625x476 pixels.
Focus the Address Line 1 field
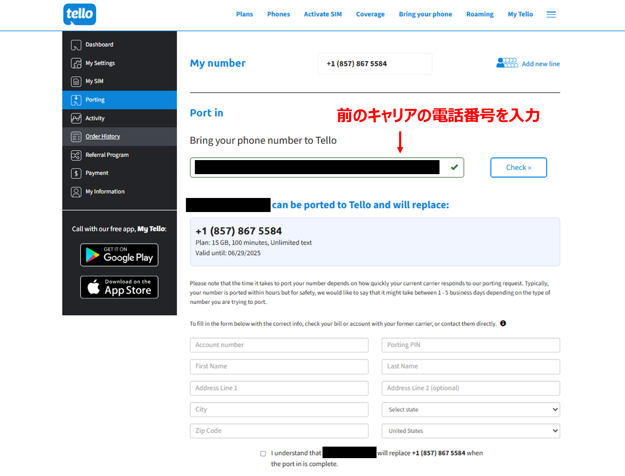pos(279,388)
